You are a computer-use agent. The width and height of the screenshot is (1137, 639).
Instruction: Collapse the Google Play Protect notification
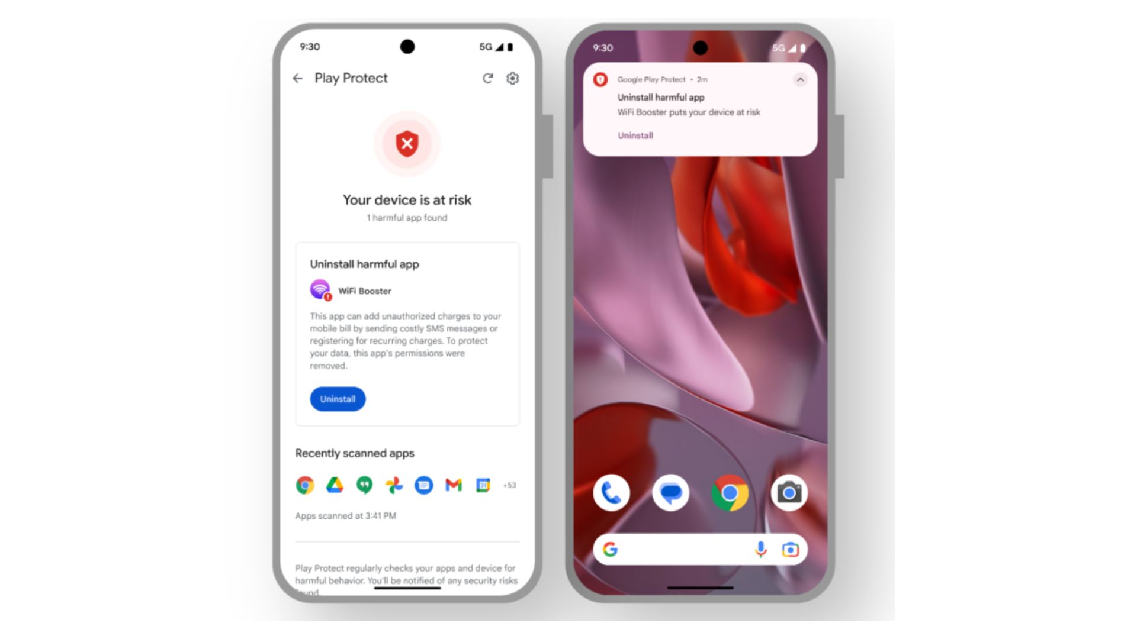coord(801,79)
